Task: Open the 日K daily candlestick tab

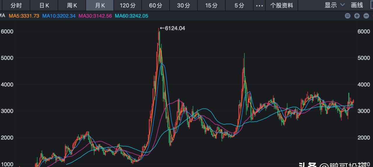Action: 44,5
